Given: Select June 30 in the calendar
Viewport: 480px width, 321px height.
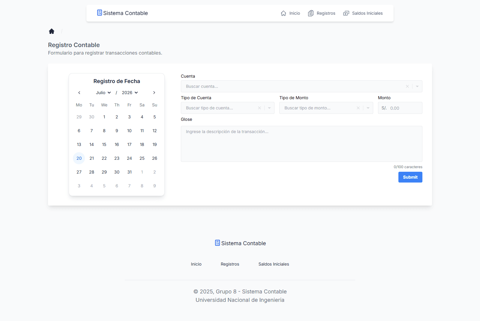Looking at the screenshot, I should coord(91,117).
